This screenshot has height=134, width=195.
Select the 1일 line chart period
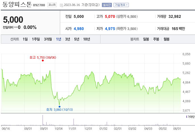coord(25,39)
